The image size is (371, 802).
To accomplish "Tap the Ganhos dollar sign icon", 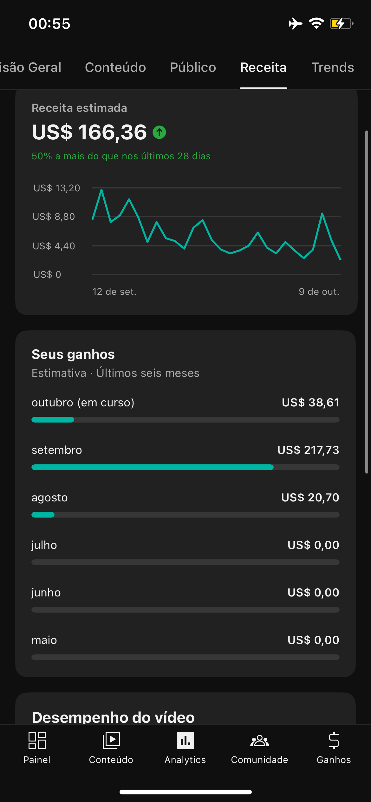I will (334, 741).
